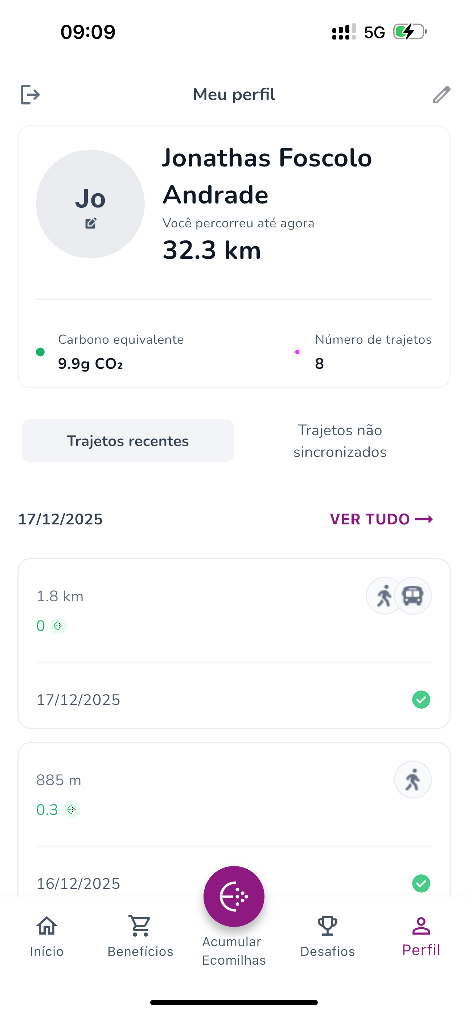The height and width of the screenshot is (1014, 468).
Task: Tap the ecomilhas coin icon beside 0
Action: point(58,626)
